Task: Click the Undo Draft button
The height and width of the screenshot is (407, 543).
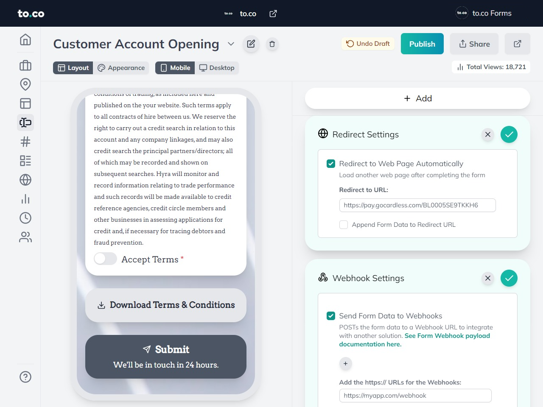Action: [x=368, y=44]
